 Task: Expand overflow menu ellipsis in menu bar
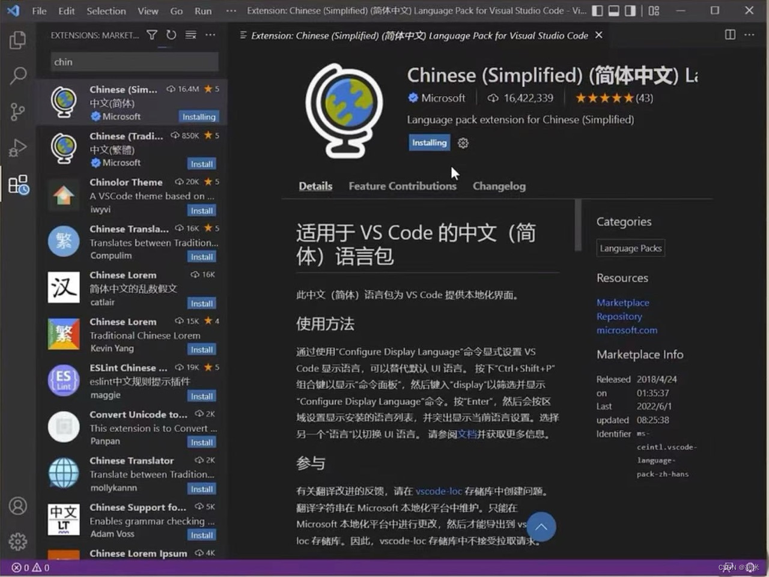pyautogui.click(x=231, y=11)
